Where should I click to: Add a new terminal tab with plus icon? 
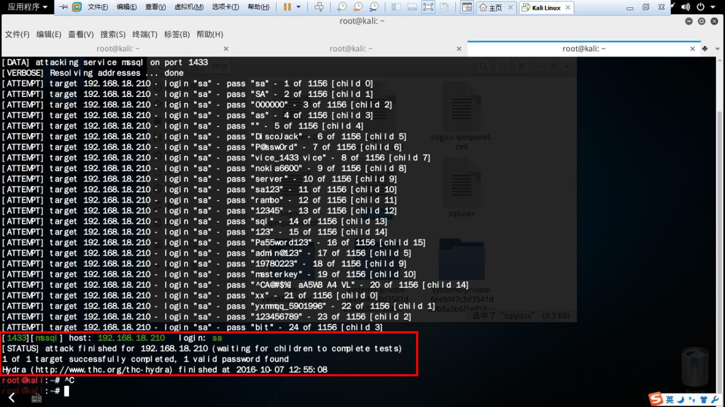705,49
